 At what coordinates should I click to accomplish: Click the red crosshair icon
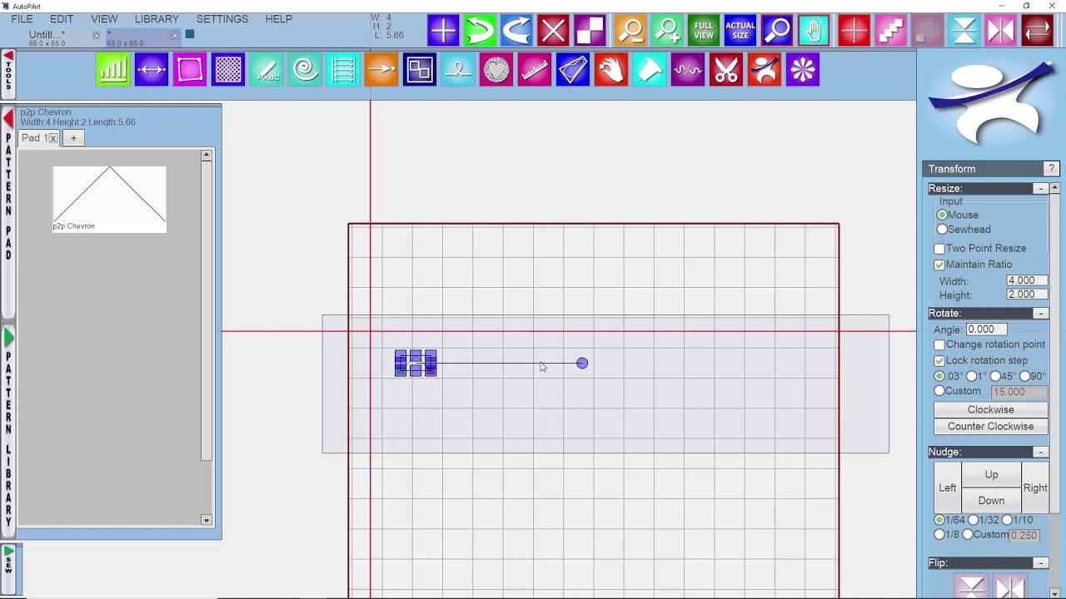pyautogui.click(x=854, y=32)
